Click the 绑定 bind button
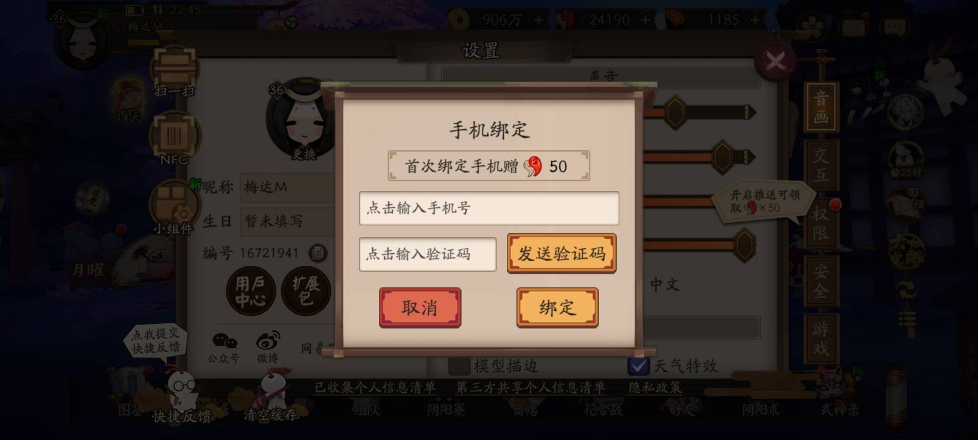This screenshot has width=978, height=440. point(557,308)
